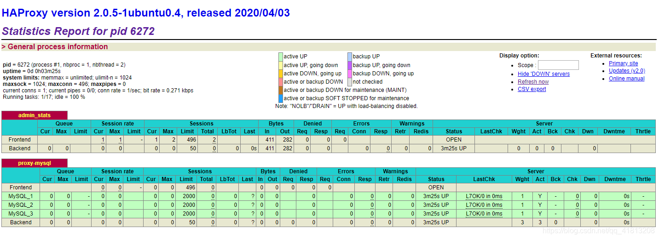Focus the Scope input field
659x239 pixels.
pos(558,65)
